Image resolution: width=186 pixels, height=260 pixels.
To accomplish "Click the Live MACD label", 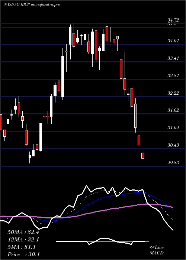I will tap(157, 250).
